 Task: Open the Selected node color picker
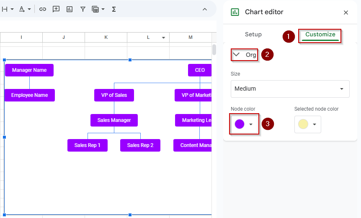click(x=307, y=124)
